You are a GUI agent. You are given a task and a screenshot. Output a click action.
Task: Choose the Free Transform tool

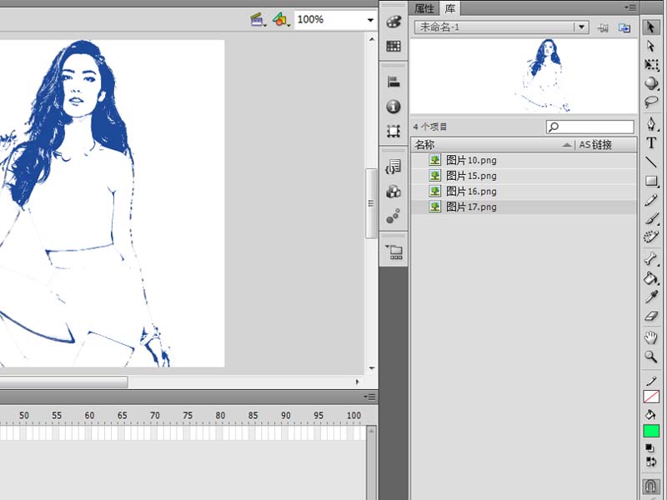651,65
